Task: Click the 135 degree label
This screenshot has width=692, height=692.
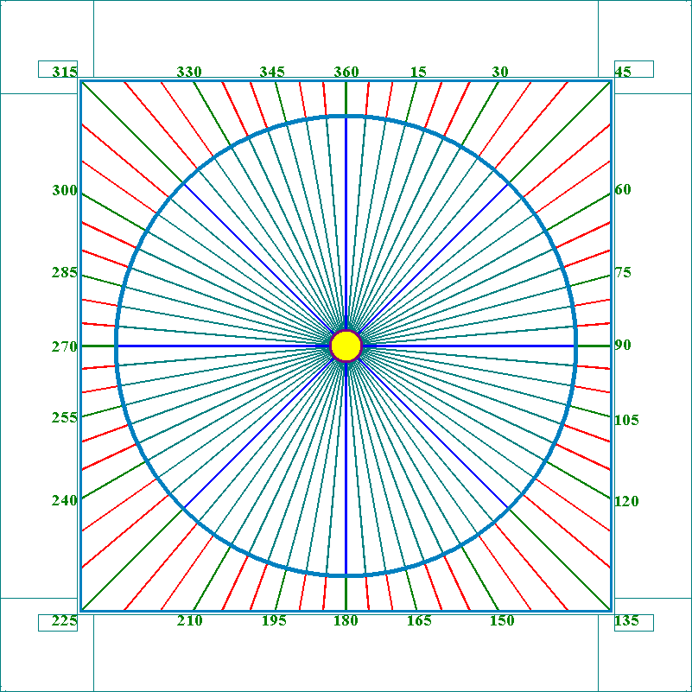Action: pyautogui.click(x=626, y=620)
